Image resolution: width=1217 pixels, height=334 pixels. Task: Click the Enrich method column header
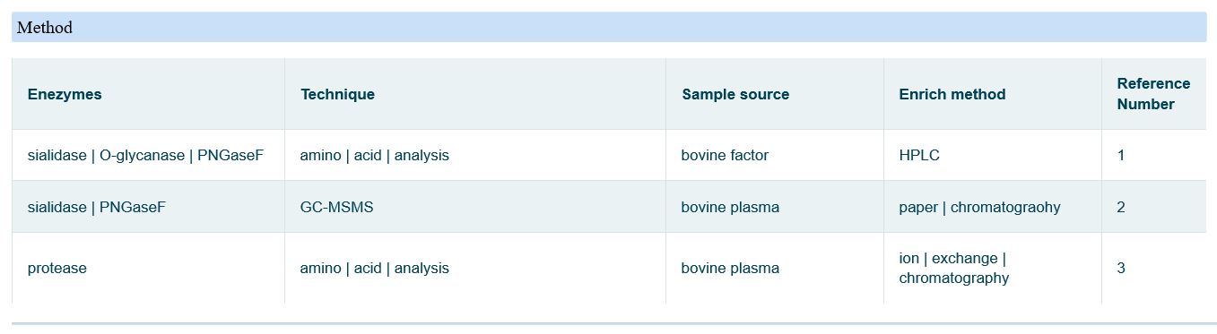(x=952, y=94)
